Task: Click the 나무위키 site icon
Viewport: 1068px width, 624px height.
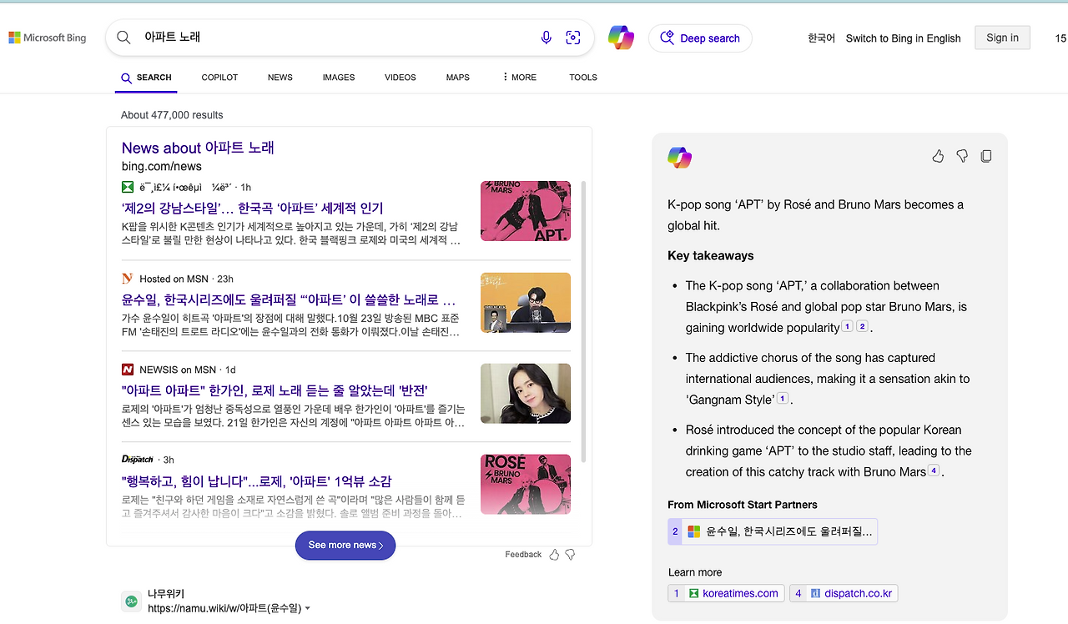Action: coord(131,601)
